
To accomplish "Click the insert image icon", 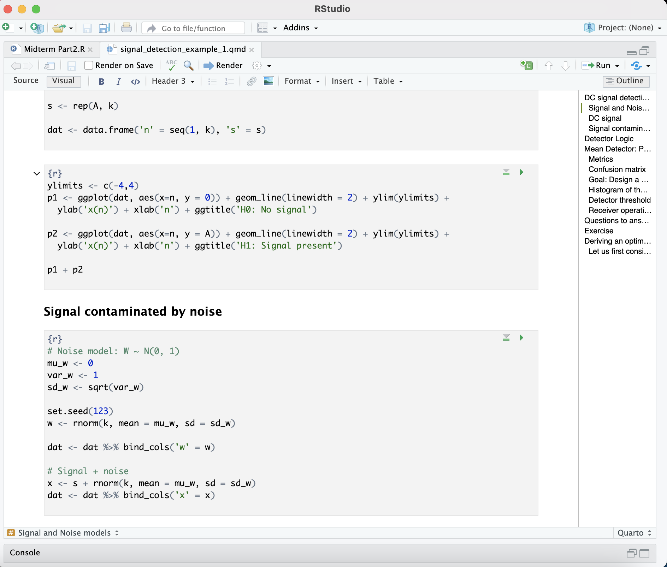I will point(268,81).
